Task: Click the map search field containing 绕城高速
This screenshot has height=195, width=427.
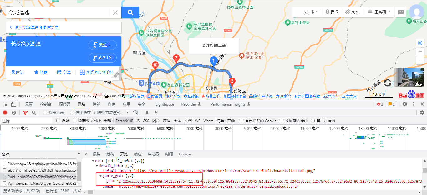Action: click(x=58, y=12)
